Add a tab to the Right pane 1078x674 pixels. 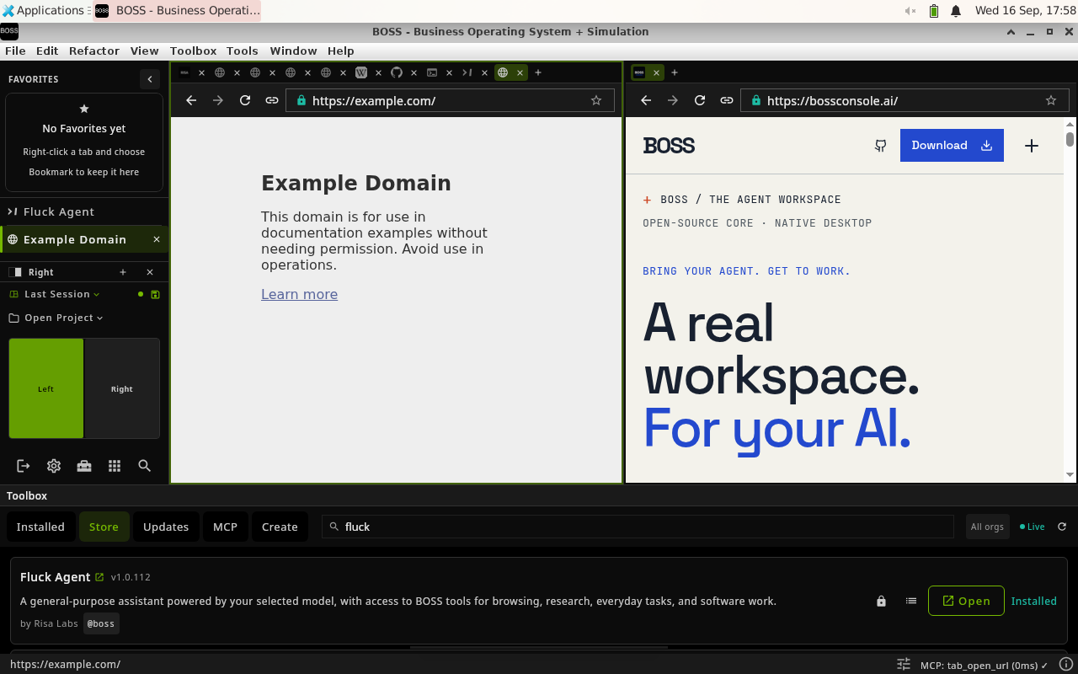123,272
